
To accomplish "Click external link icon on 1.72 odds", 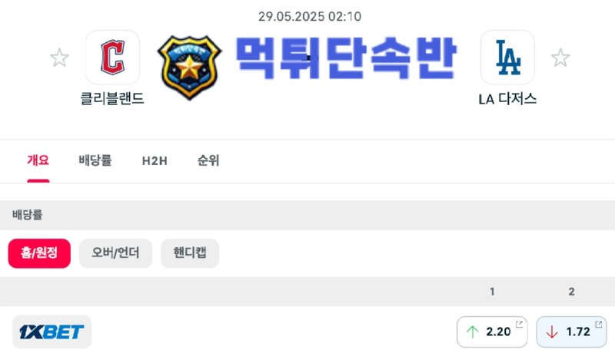I will pyautogui.click(x=599, y=324).
